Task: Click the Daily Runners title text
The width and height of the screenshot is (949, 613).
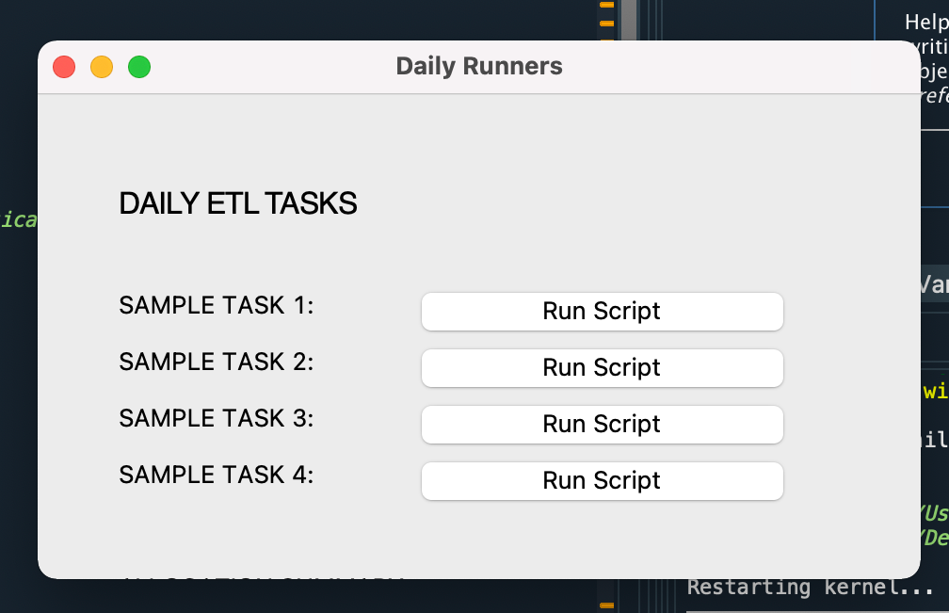Action: pos(479,66)
